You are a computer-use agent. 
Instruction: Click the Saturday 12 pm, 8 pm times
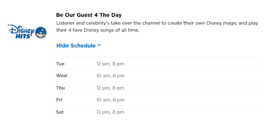pos(110,112)
